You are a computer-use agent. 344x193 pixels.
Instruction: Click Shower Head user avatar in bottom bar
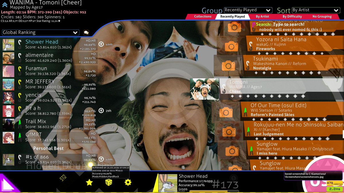coord(168,183)
